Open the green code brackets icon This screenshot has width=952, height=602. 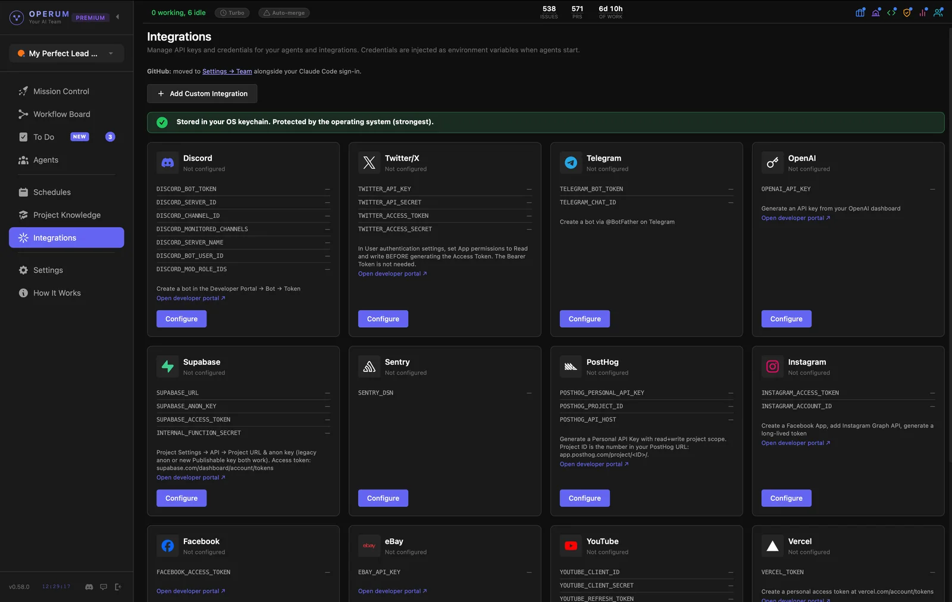pyautogui.click(x=891, y=12)
